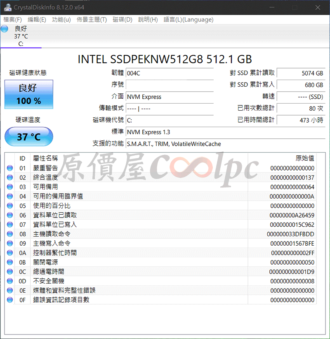Click status orb for attribute 04 可用的備用臨界值
This screenshot has width=330, height=339.
[10, 196]
